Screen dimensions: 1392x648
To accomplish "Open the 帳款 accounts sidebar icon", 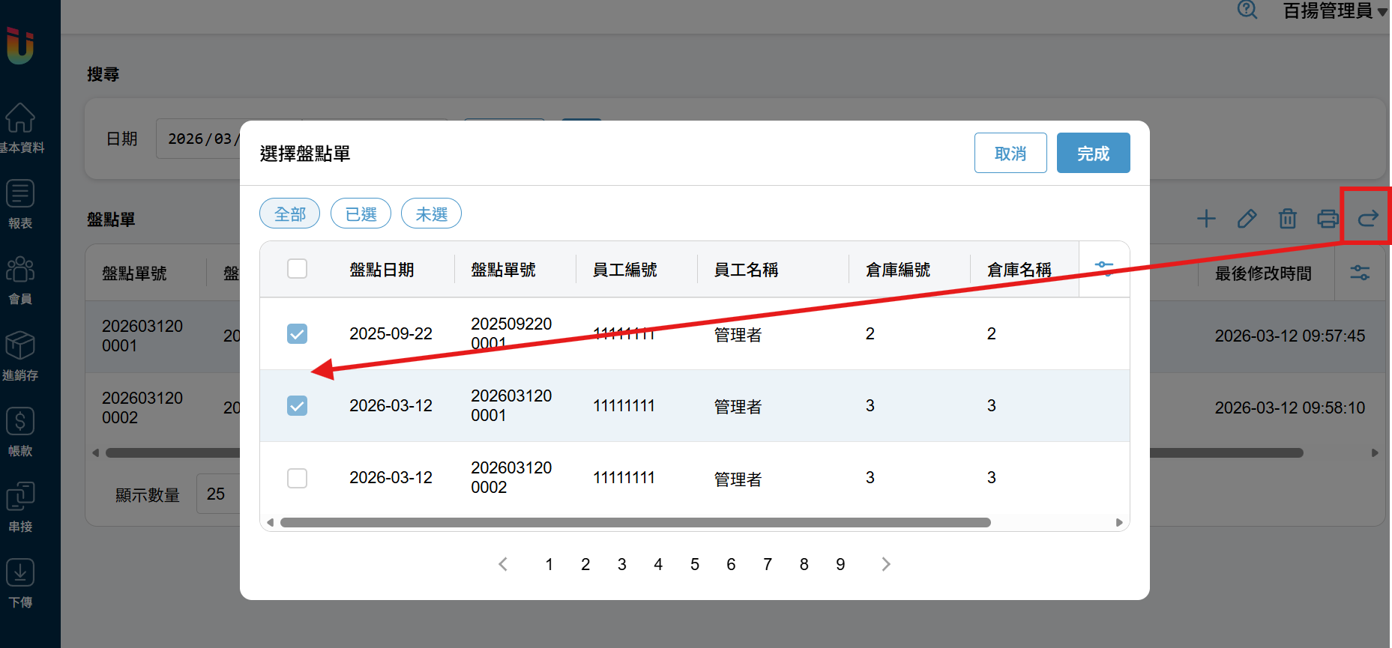I will pyautogui.click(x=20, y=431).
